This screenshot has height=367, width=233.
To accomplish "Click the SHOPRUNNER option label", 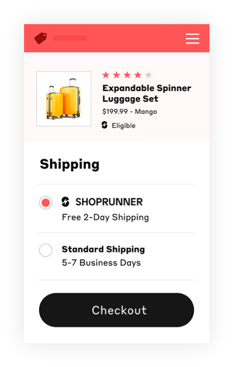I will pyautogui.click(x=109, y=202).
